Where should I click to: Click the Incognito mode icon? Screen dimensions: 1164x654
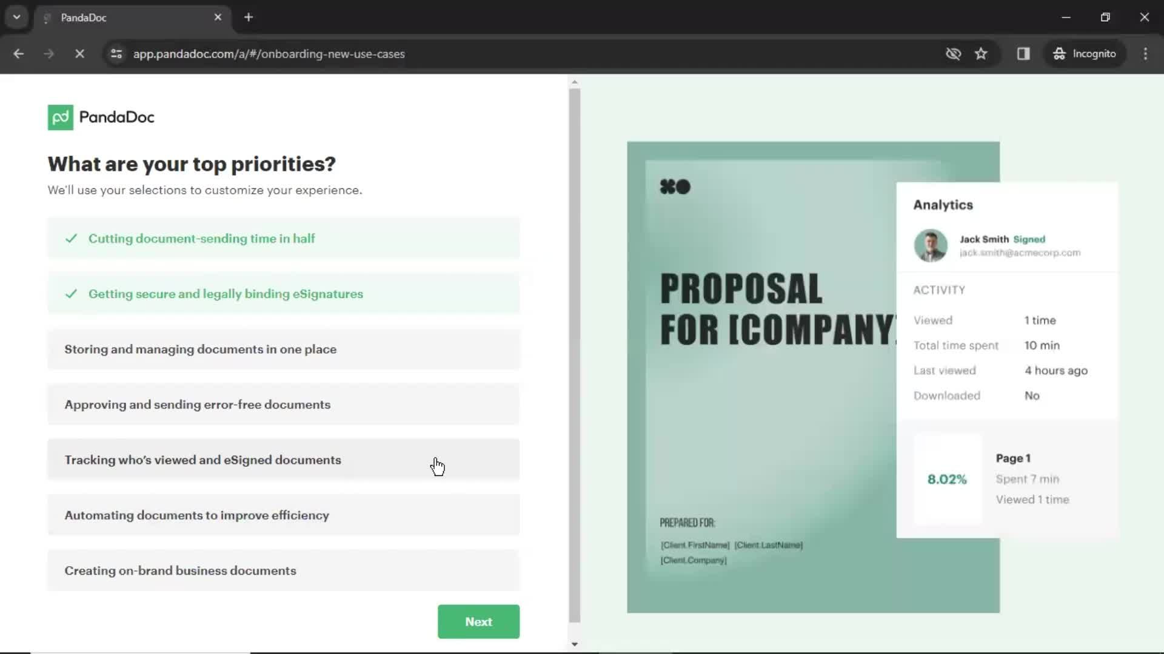coord(1059,53)
